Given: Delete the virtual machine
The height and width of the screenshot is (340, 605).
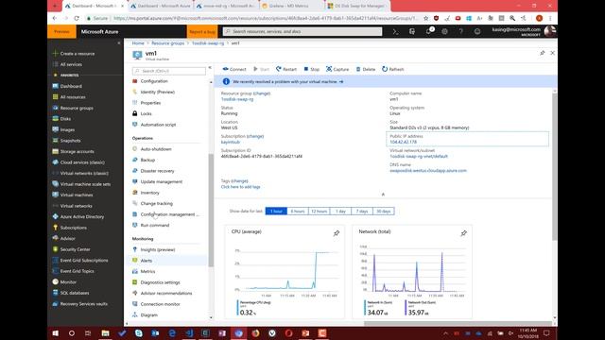Looking at the screenshot, I should tap(366, 69).
